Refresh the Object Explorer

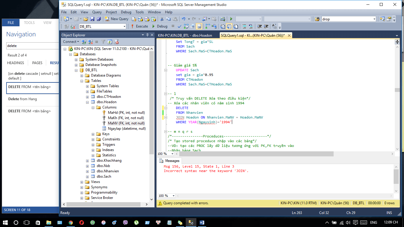tap(109, 42)
